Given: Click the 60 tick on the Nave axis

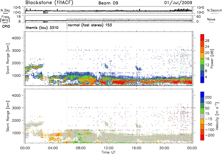Looking at the screenshot, I should click(x=199, y=17).
